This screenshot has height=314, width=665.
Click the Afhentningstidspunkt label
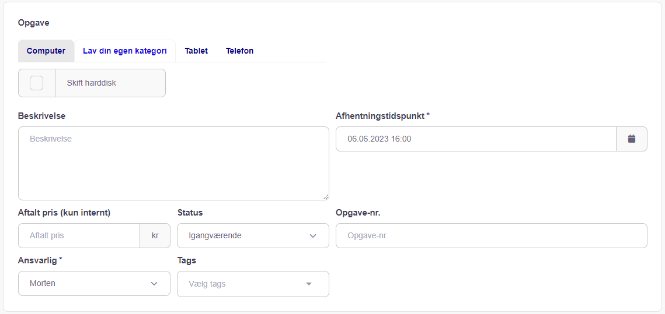tap(381, 116)
